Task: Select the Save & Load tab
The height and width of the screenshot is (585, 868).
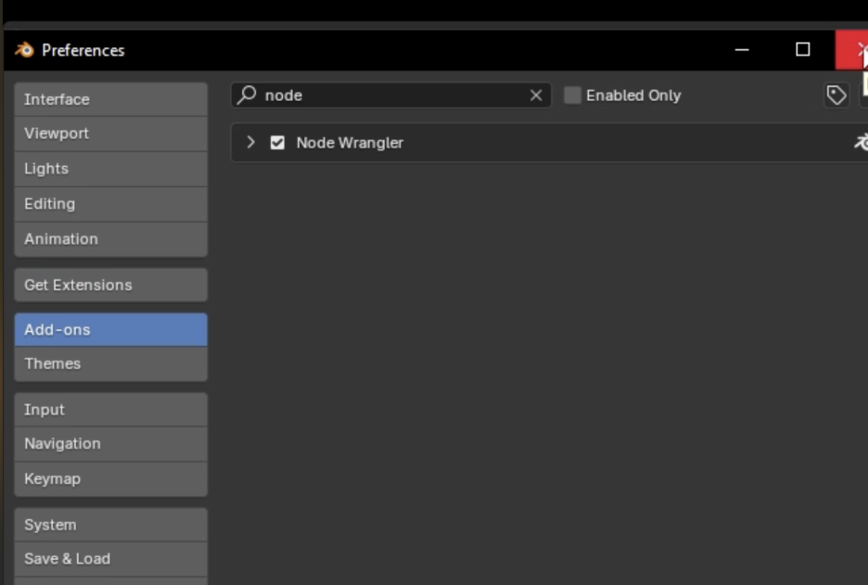Action: tap(110, 559)
